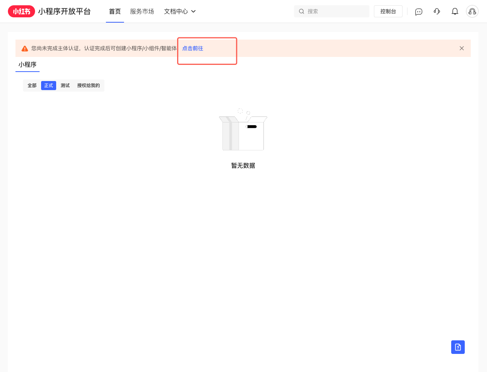Follow the 点击前往 link in the banner

tap(193, 48)
